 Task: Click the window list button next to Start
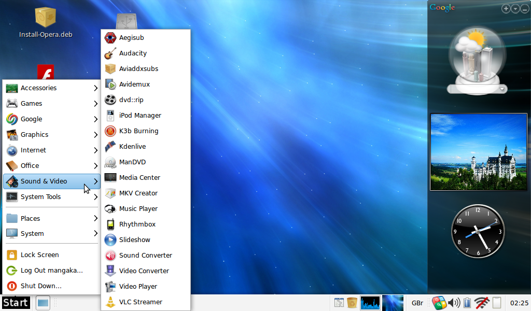click(x=43, y=303)
